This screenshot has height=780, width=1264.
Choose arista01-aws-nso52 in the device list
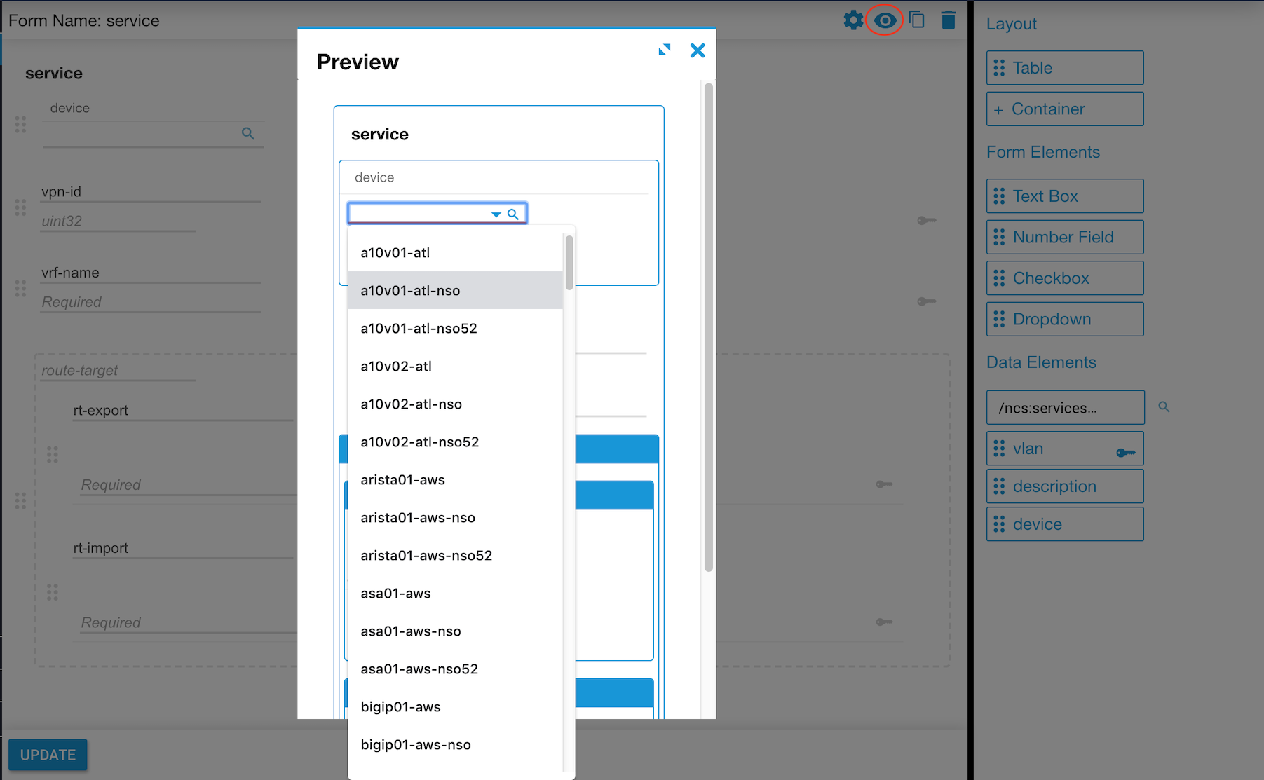click(x=455, y=555)
